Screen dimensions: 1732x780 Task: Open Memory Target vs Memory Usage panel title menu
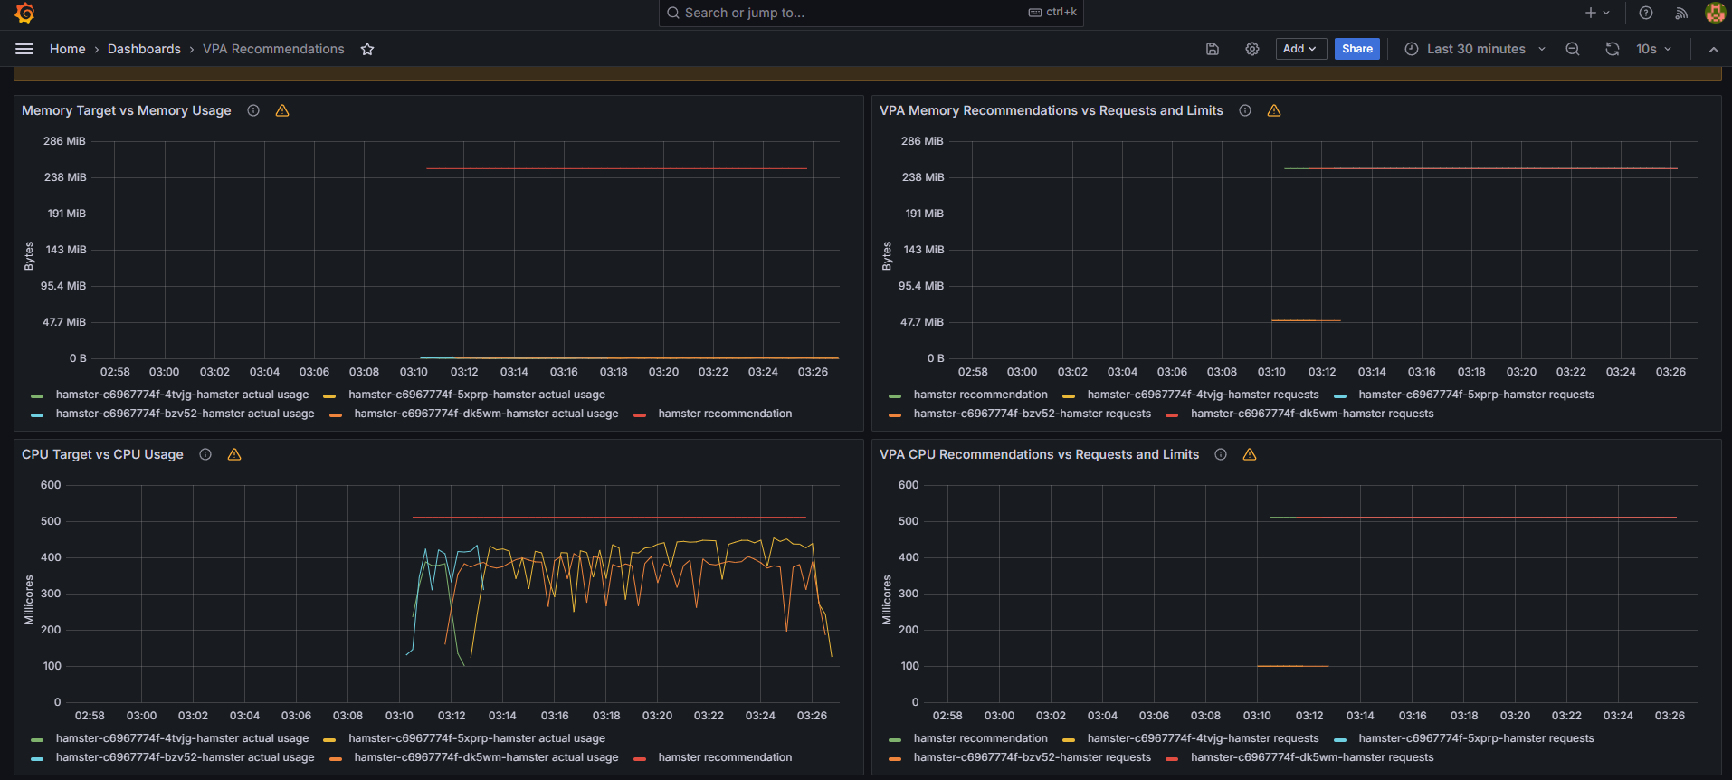tap(127, 110)
